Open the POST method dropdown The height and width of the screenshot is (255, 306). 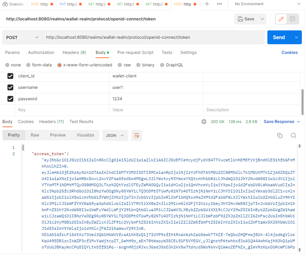coord(22,37)
